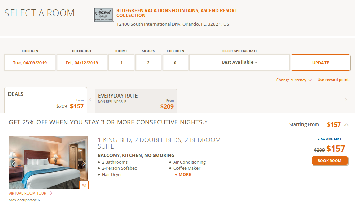Switch to the Deals rate tab
Viewport: 355px width, 204px height.
click(45, 100)
